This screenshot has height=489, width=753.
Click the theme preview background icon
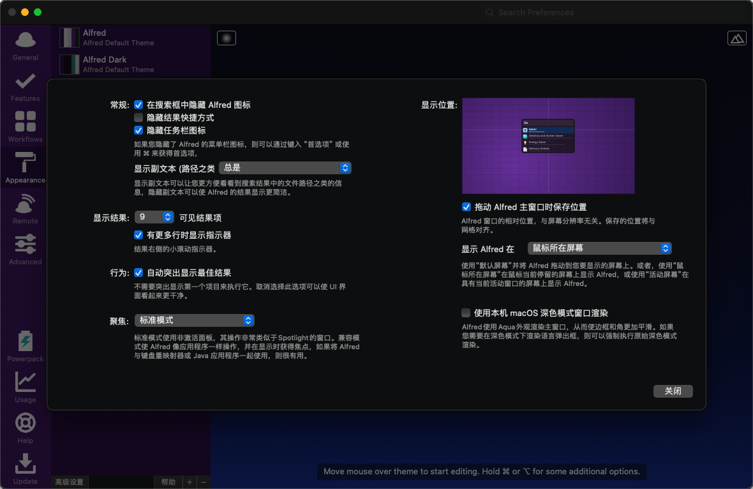tap(226, 38)
